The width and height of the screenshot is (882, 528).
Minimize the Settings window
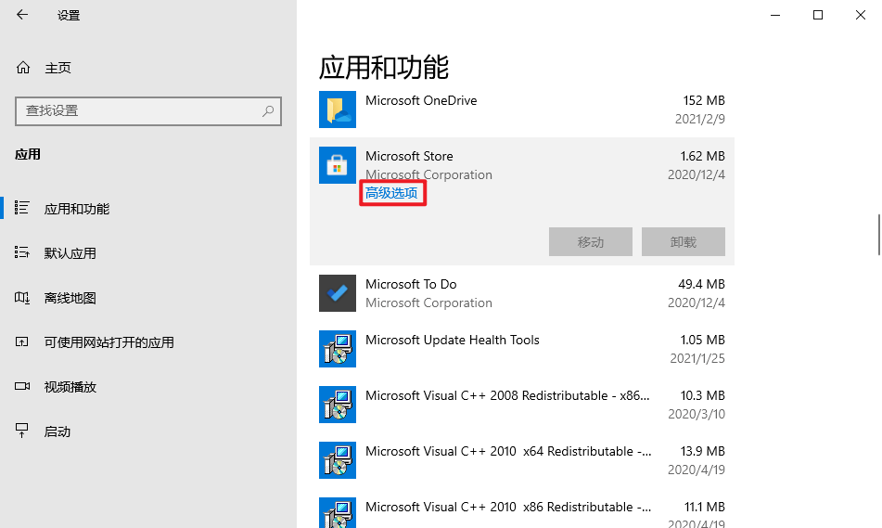pos(775,15)
